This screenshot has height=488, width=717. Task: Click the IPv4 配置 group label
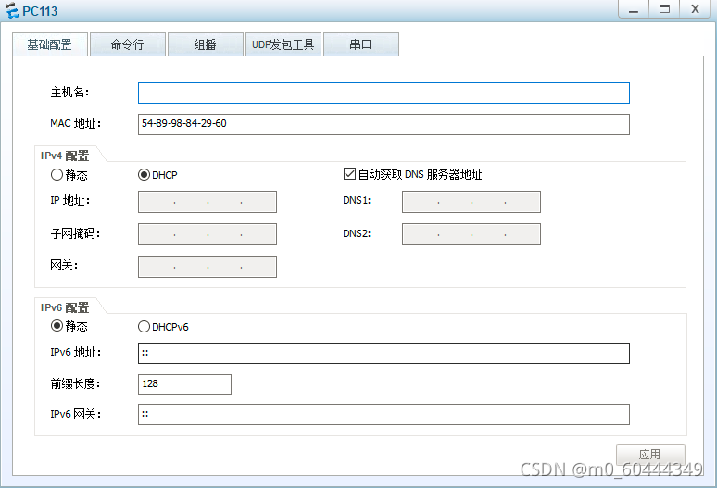tap(65, 156)
